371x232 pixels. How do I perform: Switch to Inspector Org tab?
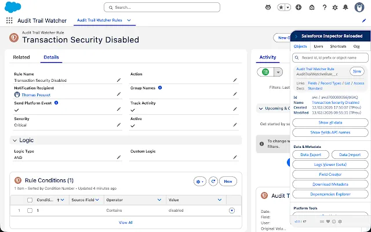tap(357, 46)
